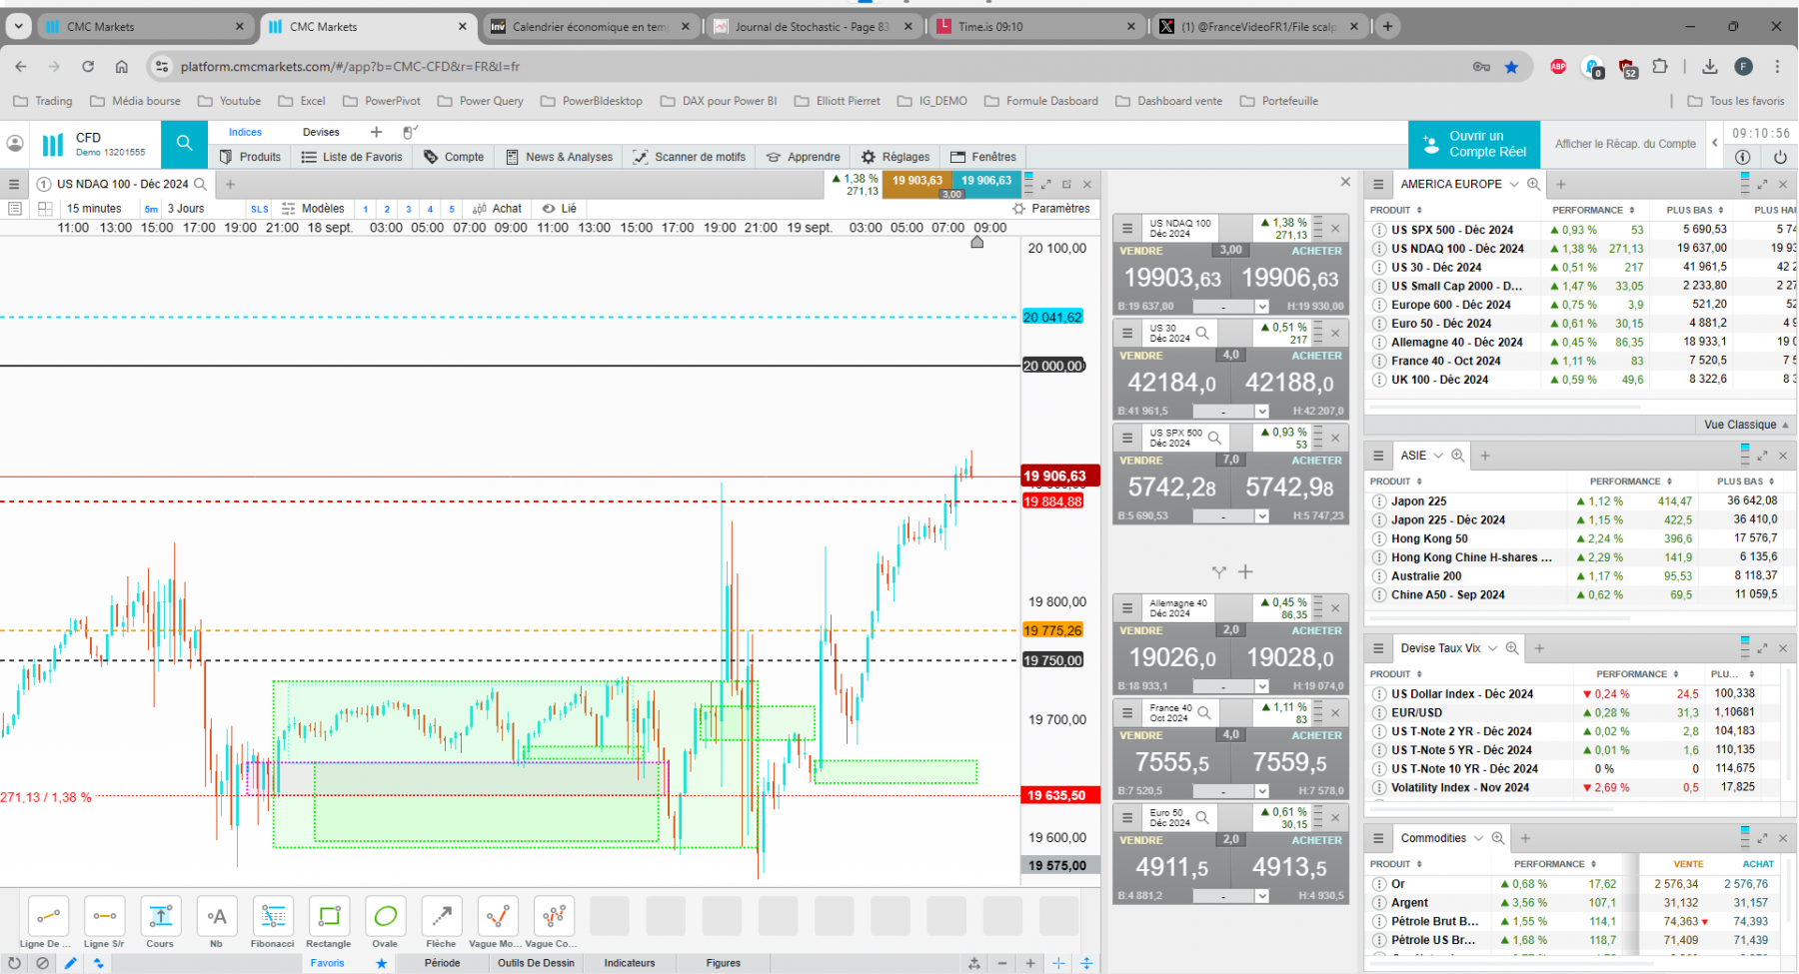Pick the Flèche arrow tool

441,923
